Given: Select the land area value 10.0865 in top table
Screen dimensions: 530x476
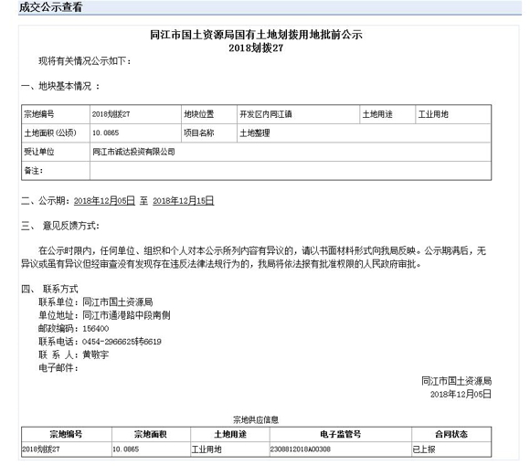Looking at the screenshot, I should (105, 132).
